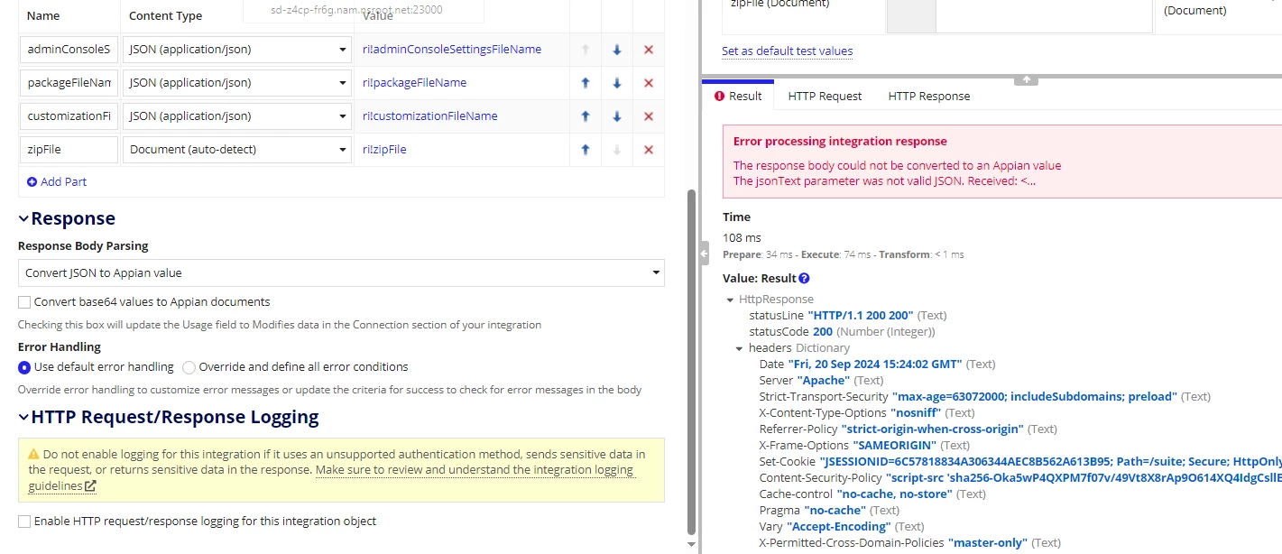Click X-Frame-Options value SAMEORIGIN
This screenshot has height=554, width=1282.
tap(895, 446)
